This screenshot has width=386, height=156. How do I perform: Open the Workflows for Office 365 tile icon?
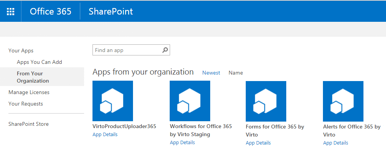pyautogui.click(x=190, y=101)
